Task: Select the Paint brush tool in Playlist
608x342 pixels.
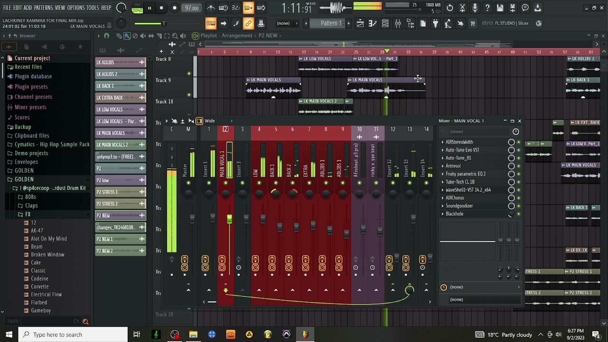Action: (x=127, y=36)
